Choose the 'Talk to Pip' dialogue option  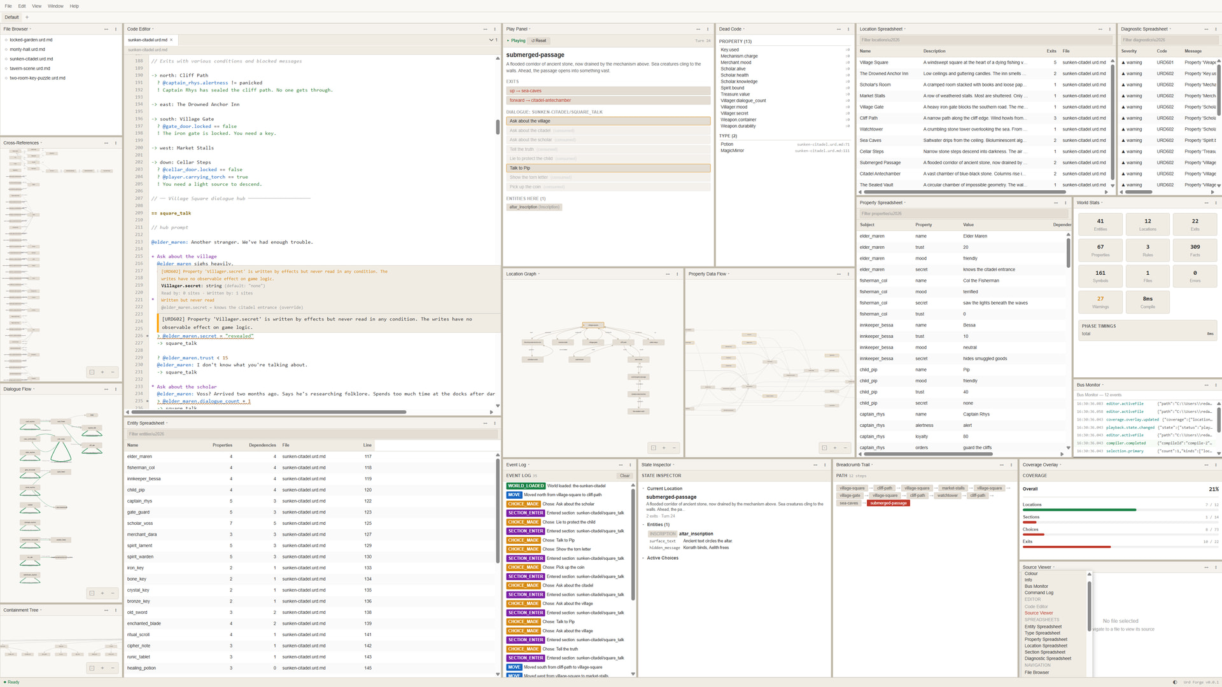click(x=608, y=168)
